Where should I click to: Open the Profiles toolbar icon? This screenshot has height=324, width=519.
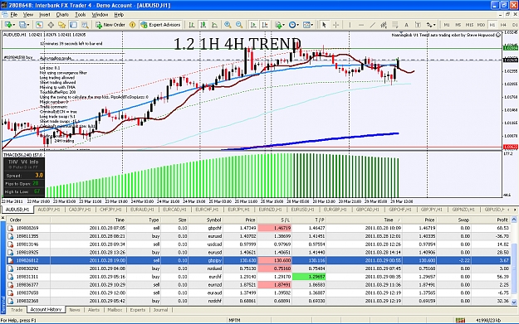pyautogui.click(x=22, y=25)
